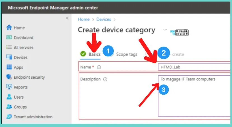Click the Endpoint security shield icon
Image resolution: width=232 pixels, height=127 pixels.
tap(9, 77)
